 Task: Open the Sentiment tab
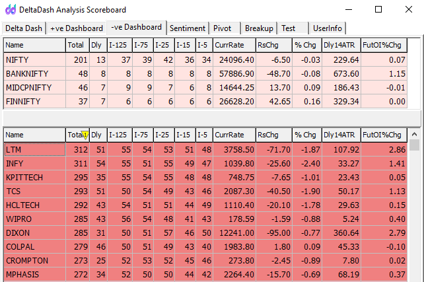click(x=188, y=28)
